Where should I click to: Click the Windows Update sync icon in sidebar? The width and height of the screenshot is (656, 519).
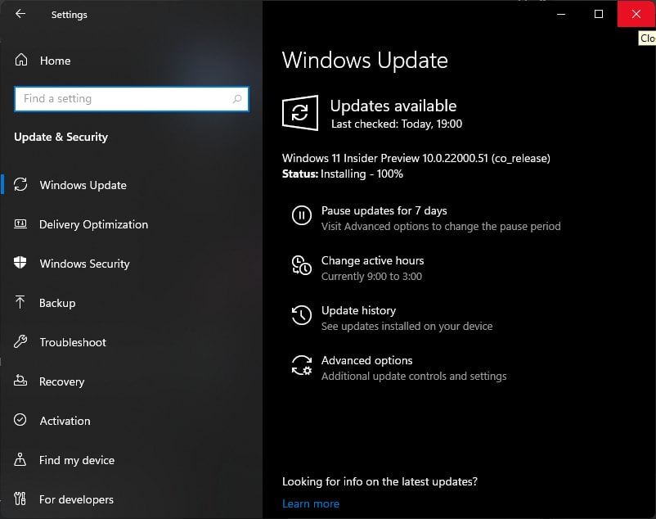(20, 184)
